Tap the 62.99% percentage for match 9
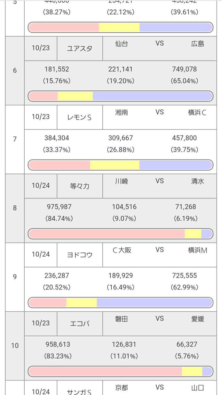Viewport: 222px width, 395px height. 184,287
